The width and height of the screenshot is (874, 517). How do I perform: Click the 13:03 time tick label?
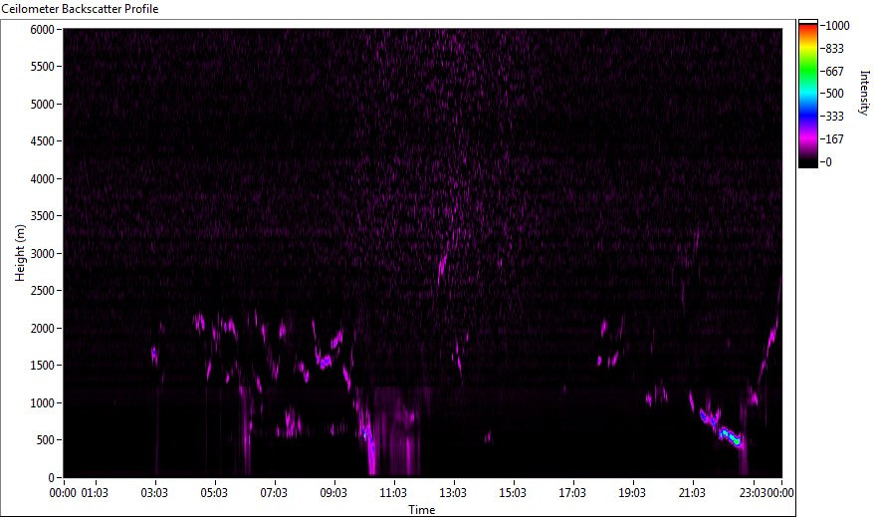pos(453,493)
